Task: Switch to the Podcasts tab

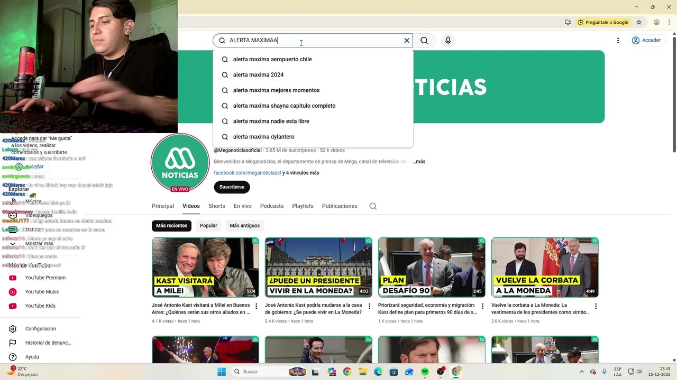Action: tap(272, 206)
